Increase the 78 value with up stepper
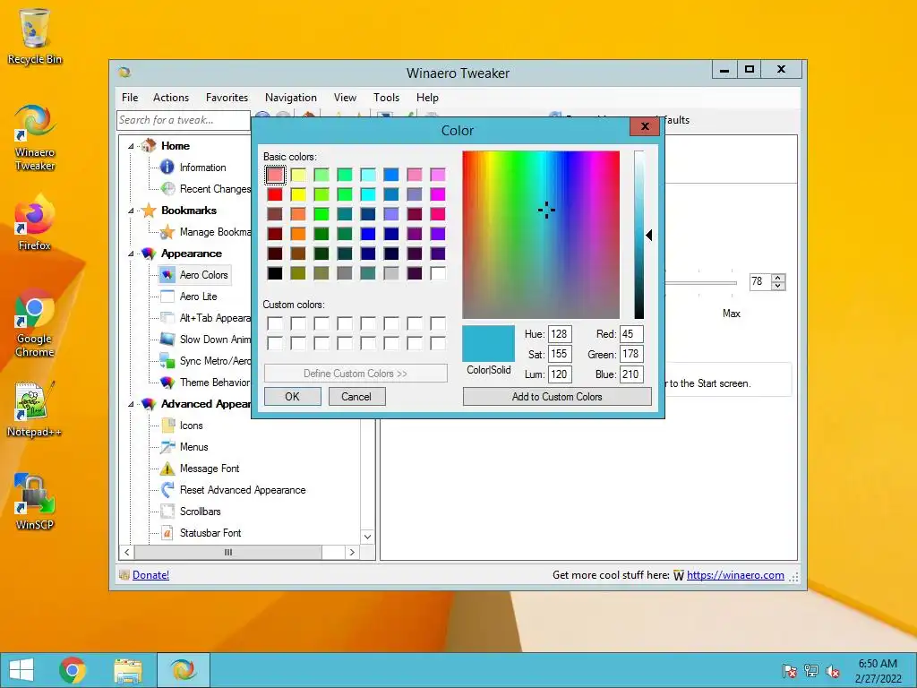 coord(778,278)
